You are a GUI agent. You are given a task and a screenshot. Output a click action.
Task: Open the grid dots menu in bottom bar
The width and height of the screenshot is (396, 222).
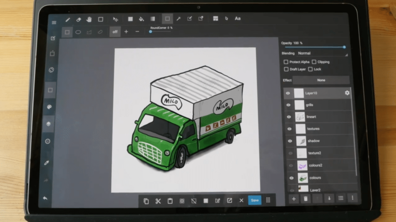[x=268, y=200]
